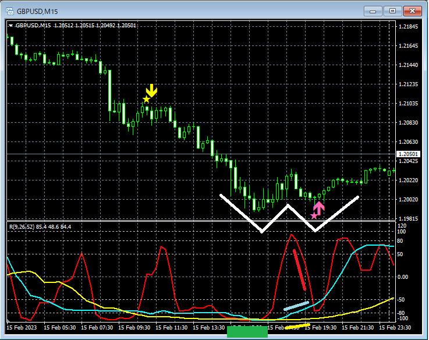The width and height of the screenshot is (429, 340).
Task: Close the GBPUSD,M15 chart window
Action: point(412,11)
